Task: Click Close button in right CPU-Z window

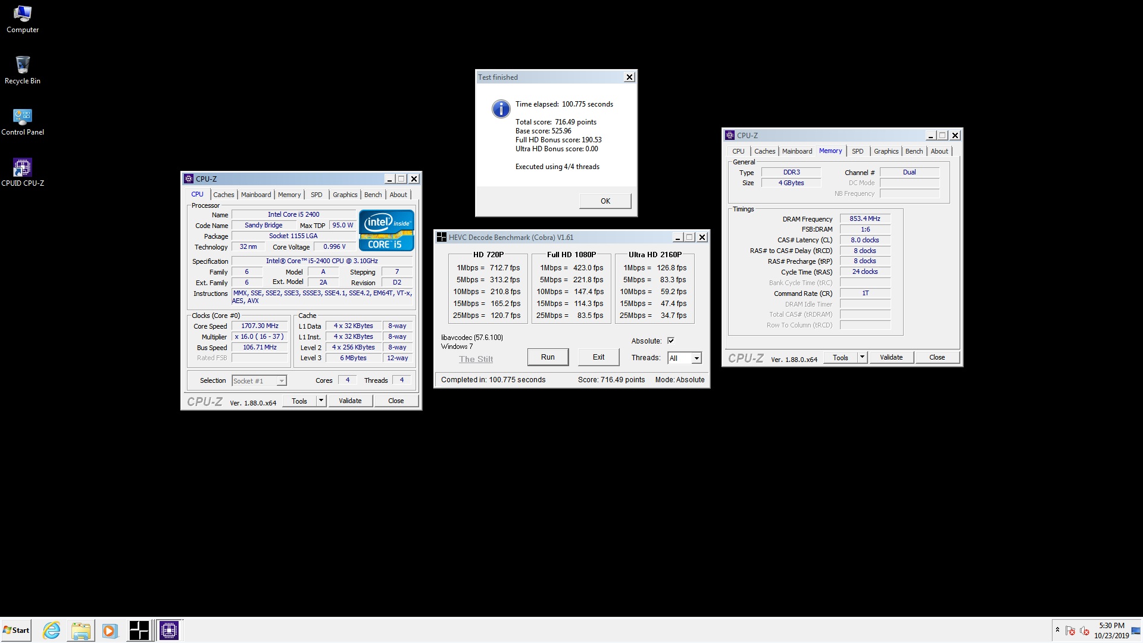Action: pyautogui.click(x=937, y=357)
